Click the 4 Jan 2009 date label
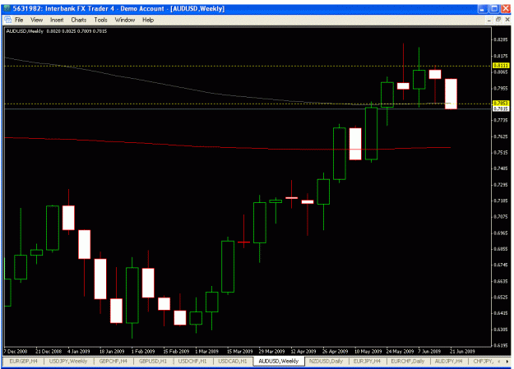 tap(79, 351)
